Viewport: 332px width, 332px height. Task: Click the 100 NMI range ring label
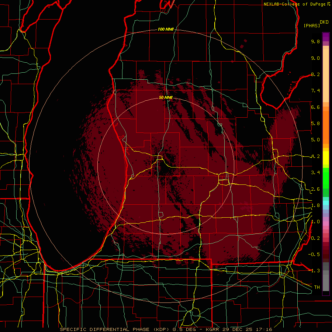point(166,29)
